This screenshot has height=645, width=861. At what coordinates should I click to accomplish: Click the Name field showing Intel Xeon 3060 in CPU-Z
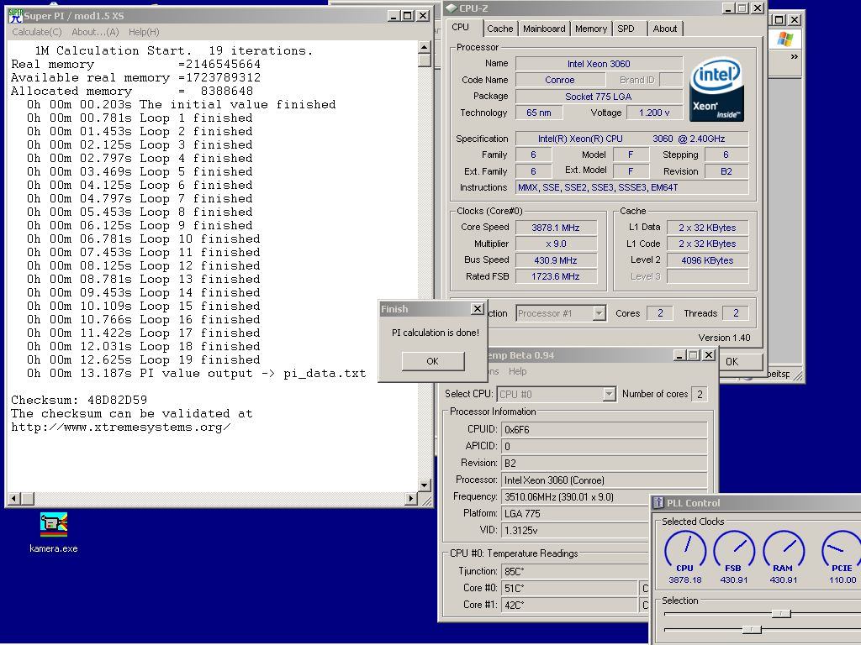[599, 64]
